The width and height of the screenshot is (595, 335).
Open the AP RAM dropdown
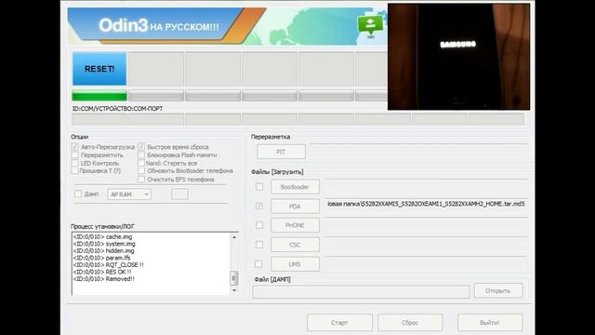pos(129,194)
